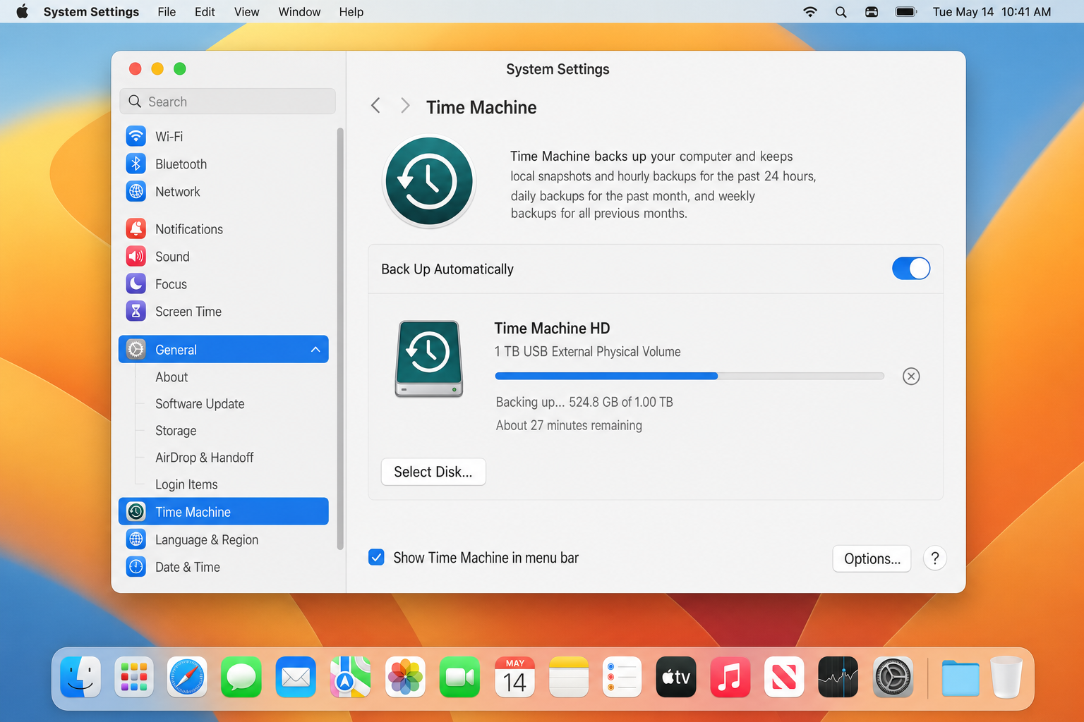
Task: Open the Apple menu
Action: tap(23, 11)
